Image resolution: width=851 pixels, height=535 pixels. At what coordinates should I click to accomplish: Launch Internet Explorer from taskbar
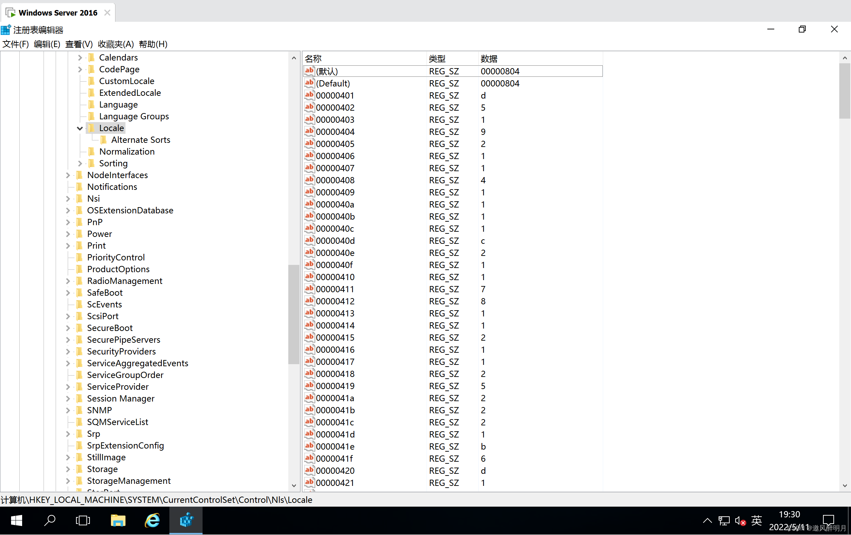tap(152, 520)
